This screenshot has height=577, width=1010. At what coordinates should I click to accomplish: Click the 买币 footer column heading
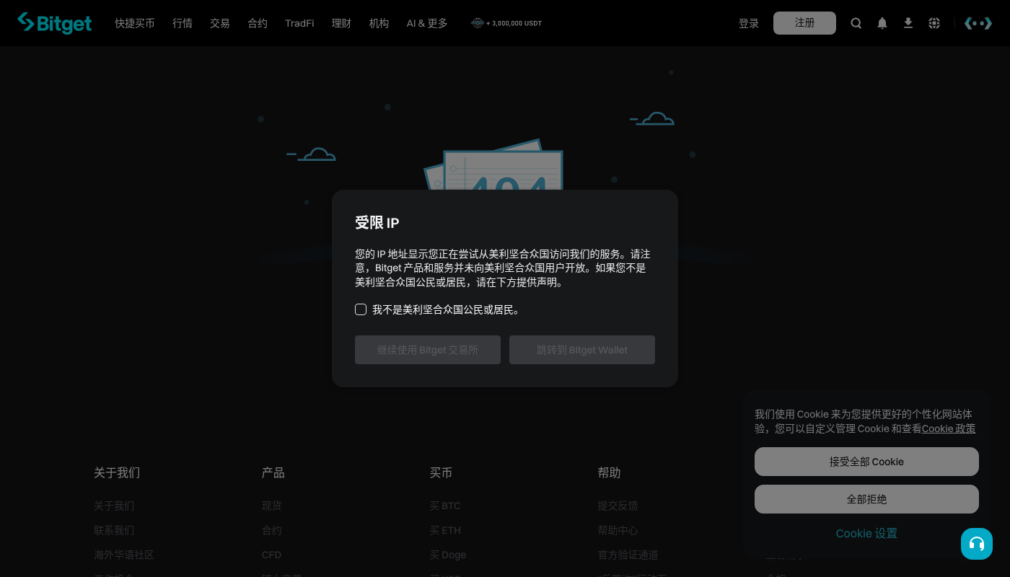(442, 472)
